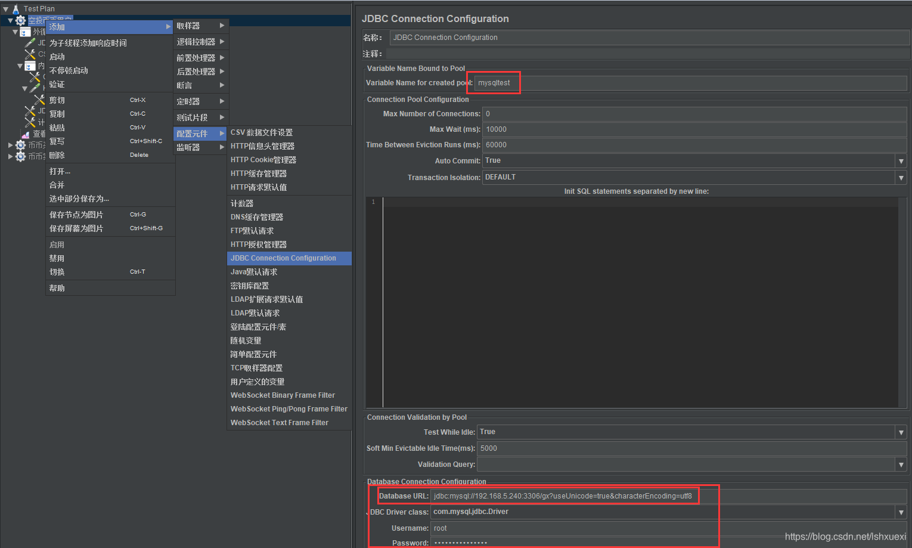Click the CS config wrench icon
912x548 pixels.
(x=30, y=54)
